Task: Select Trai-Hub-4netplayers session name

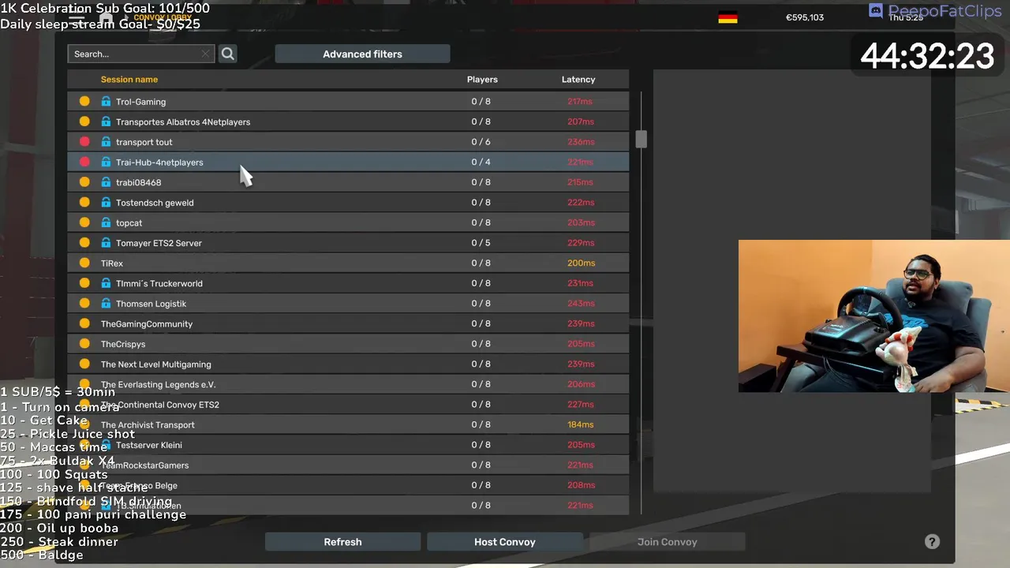Action: pos(159,163)
